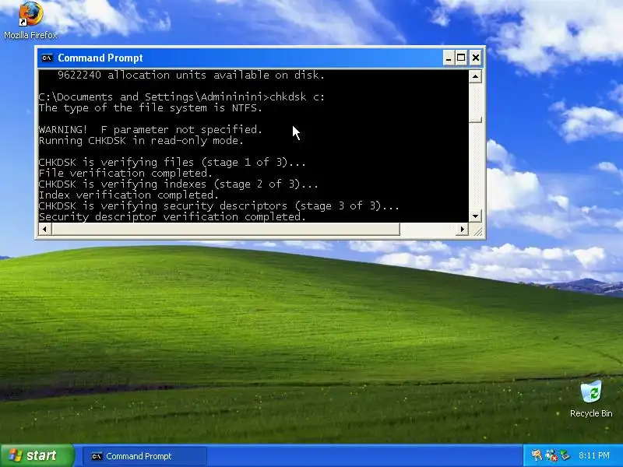Click the 'File verification completed.' line

[x=125, y=173]
